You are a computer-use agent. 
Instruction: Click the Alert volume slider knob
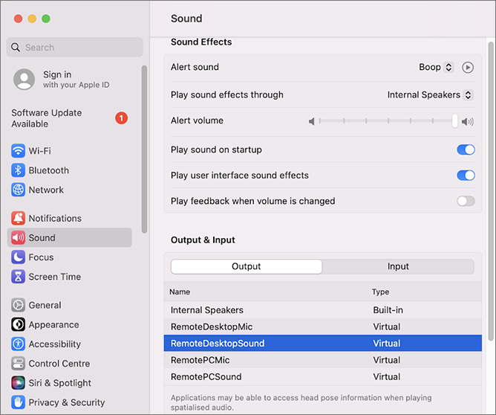(454, 121)
